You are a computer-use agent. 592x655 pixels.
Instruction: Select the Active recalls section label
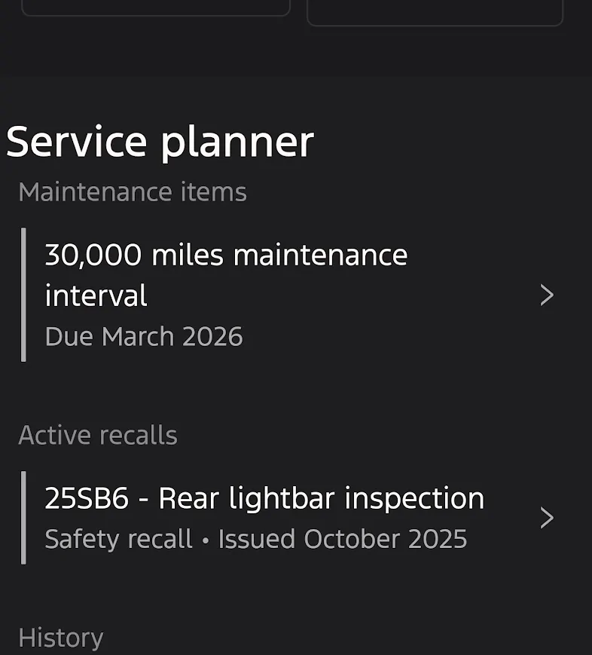coord(98,436)
